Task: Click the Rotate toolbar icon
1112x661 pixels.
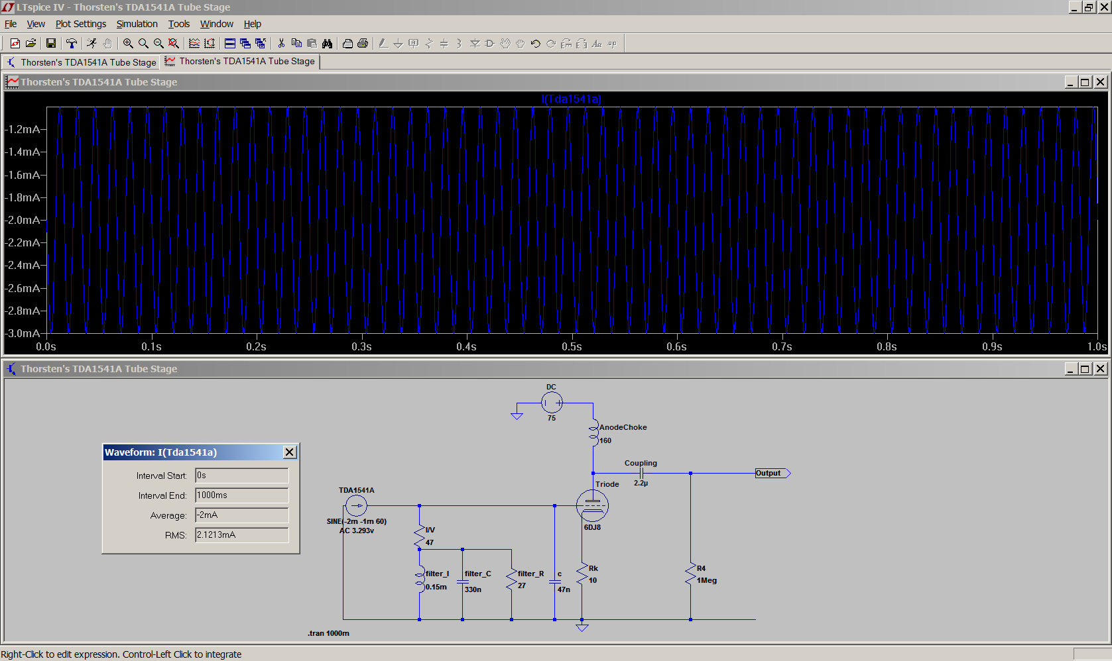Action: [566, 44]
